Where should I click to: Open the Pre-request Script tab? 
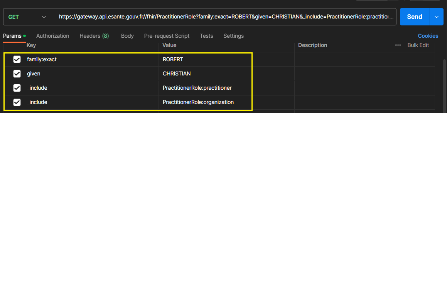tap(167, 36)
